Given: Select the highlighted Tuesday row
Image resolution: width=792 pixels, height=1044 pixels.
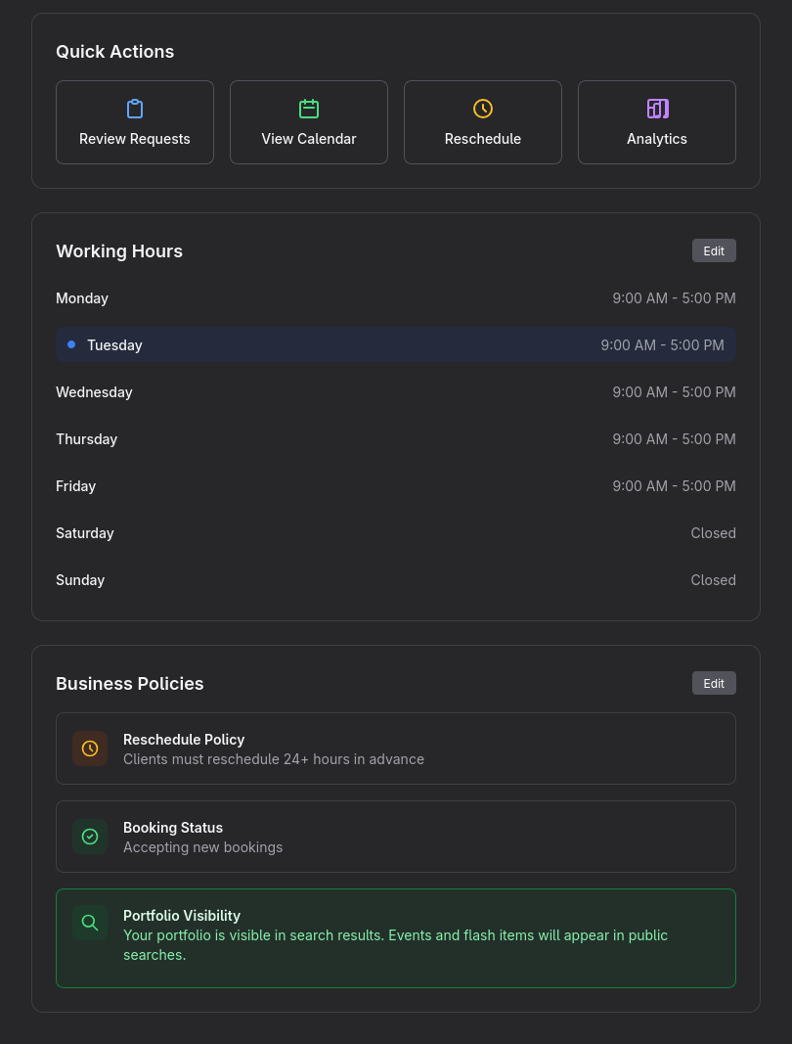Looking at the screenshot, I should coord(395,344).
